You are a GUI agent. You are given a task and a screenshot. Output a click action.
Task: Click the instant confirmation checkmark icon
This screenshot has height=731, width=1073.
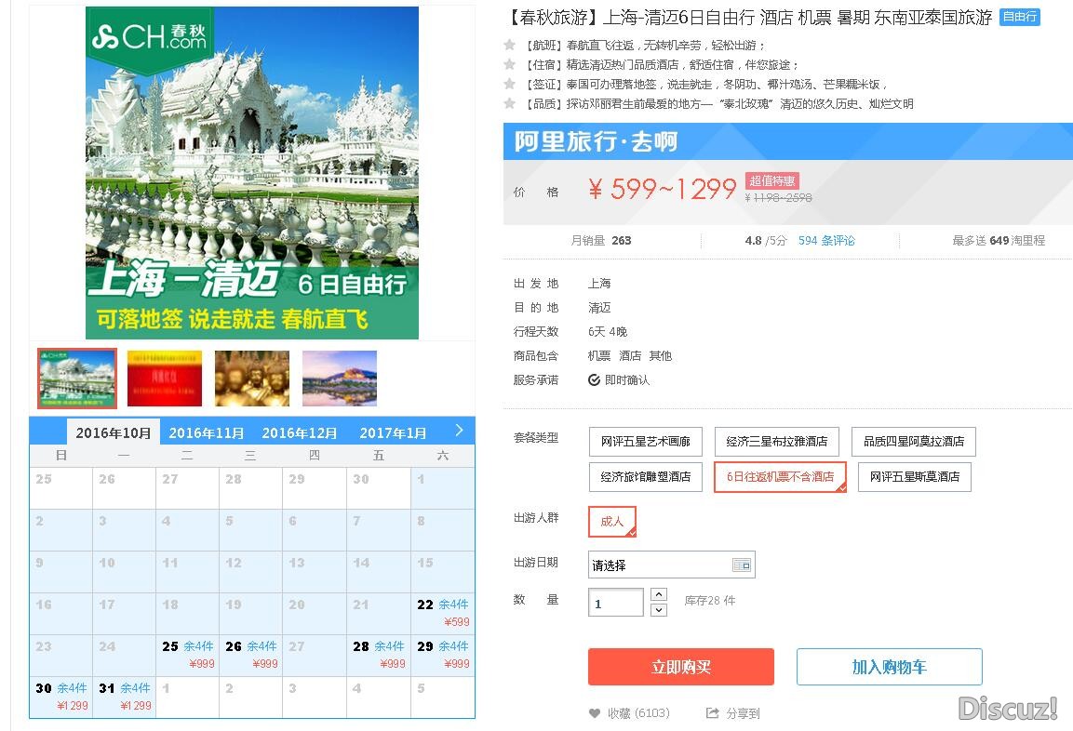point(594,379)
